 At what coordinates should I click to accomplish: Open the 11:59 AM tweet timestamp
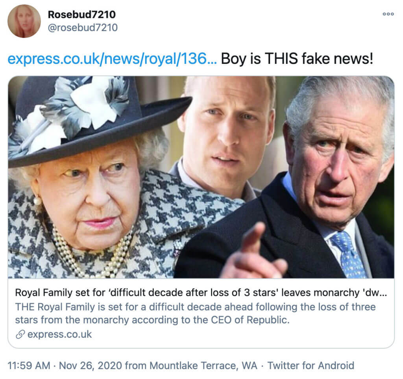click(x=29, y=365)
